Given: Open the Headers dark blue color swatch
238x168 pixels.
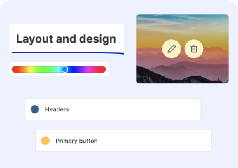Looking at the screenshot, I should (x=35, y=109).
